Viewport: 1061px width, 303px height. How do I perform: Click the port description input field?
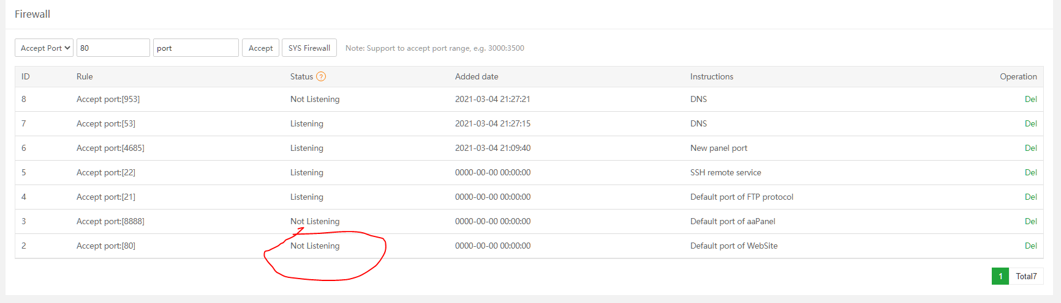coord(196,48)
